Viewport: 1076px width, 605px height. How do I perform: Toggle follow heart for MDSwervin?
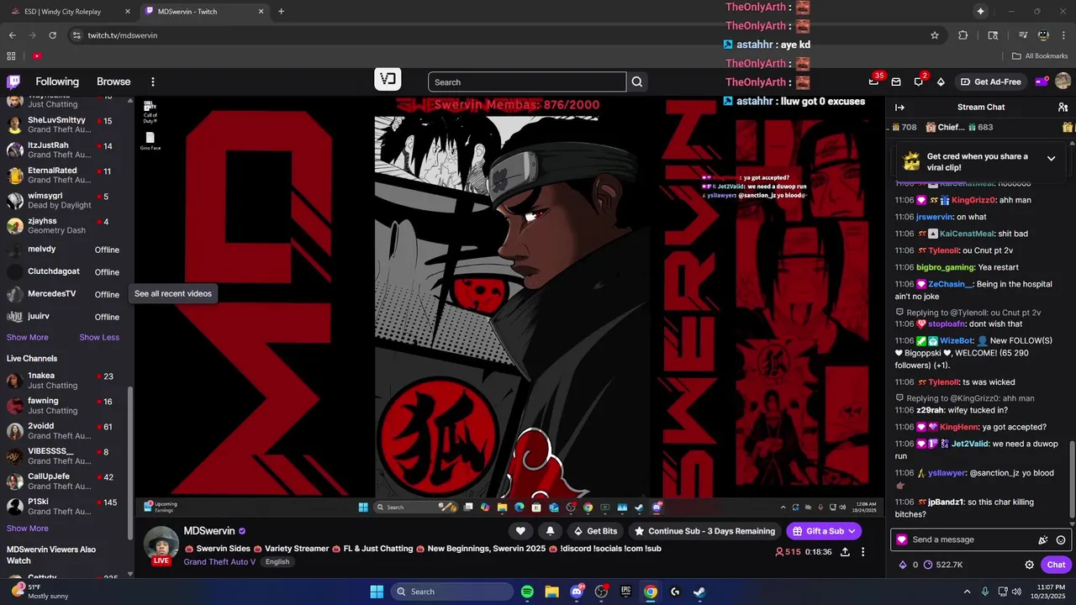520,531
